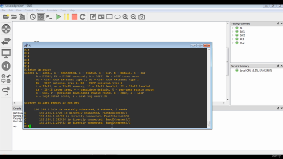283x159 pixels.
Task: Click 'show ip route' command text
Action: 40,70
